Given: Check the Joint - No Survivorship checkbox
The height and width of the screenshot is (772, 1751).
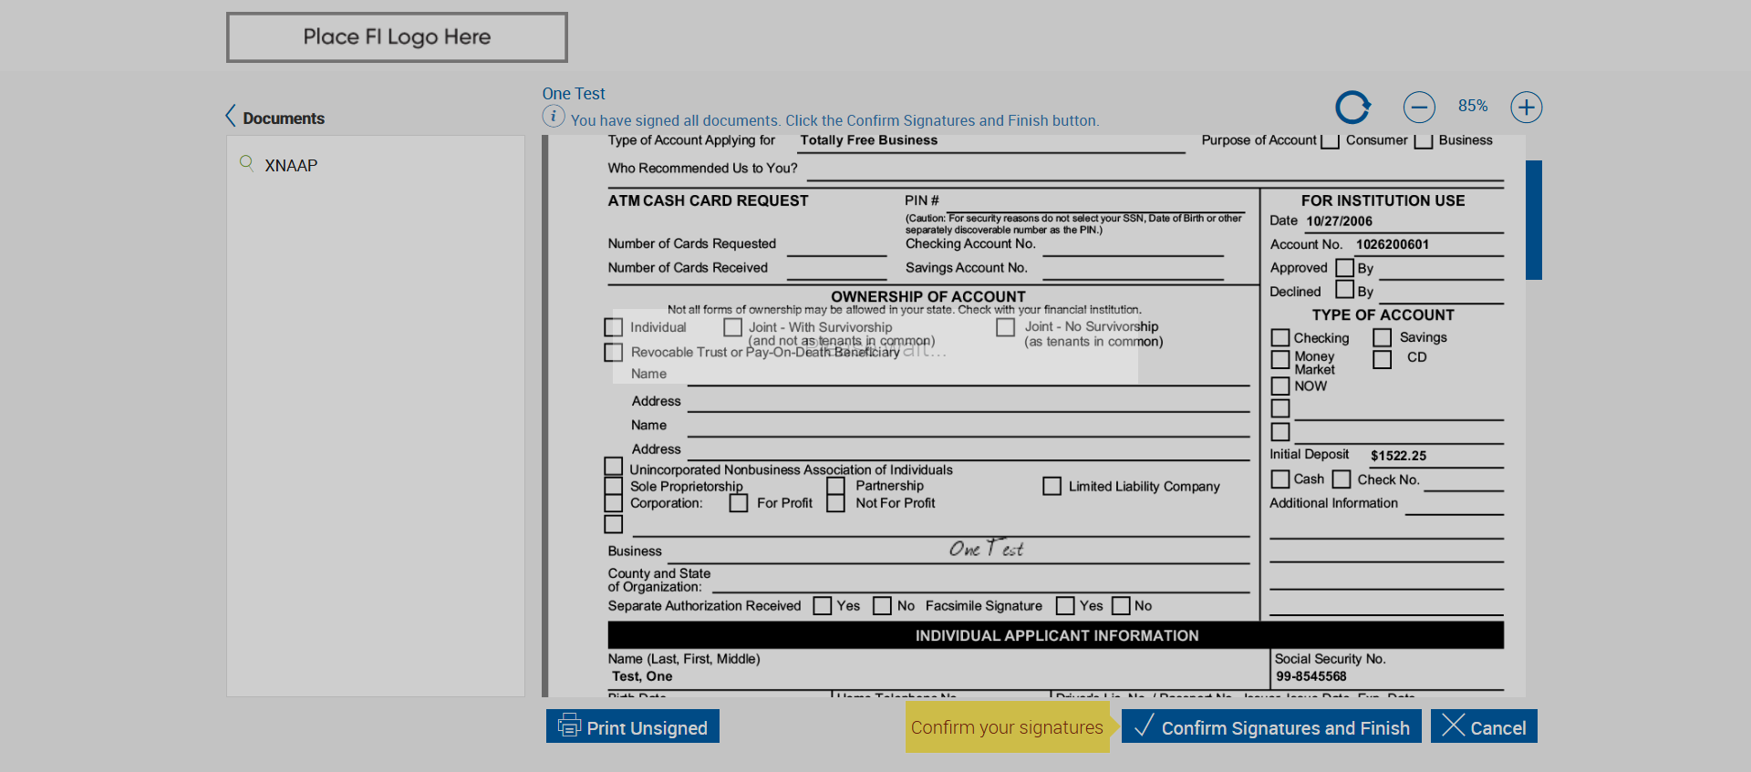Looking at the screenshot, I should click(1006, 326).
